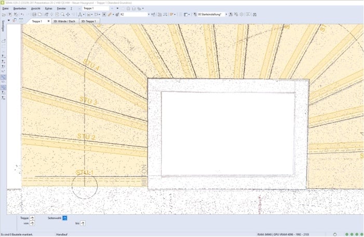Click the gear icon left of K2 field
Screen dimensions: 364x237
pyautogui.click(x=117, y=15)
